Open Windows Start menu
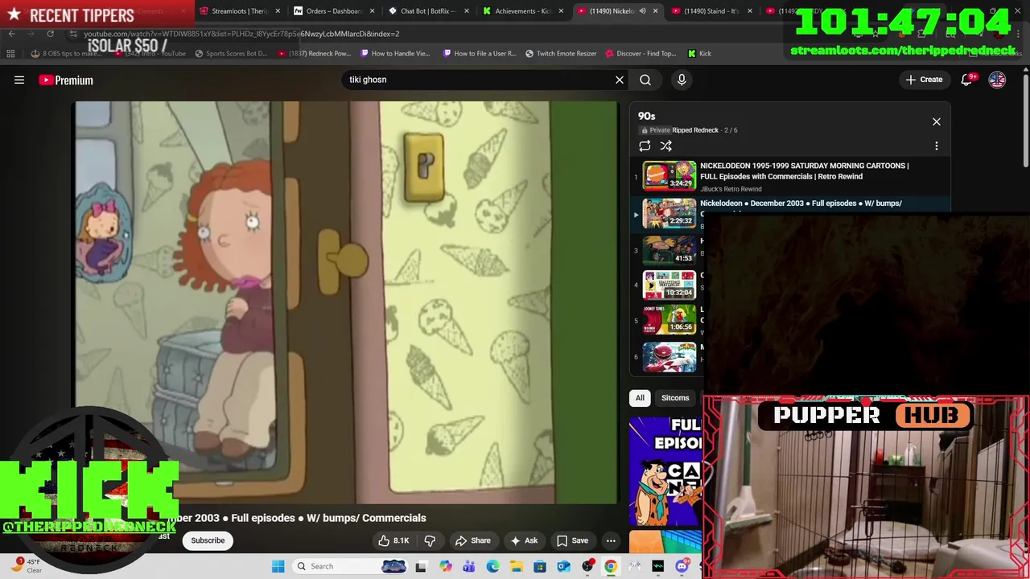This screenshot has width=1030, height=579. coord(278,566)
